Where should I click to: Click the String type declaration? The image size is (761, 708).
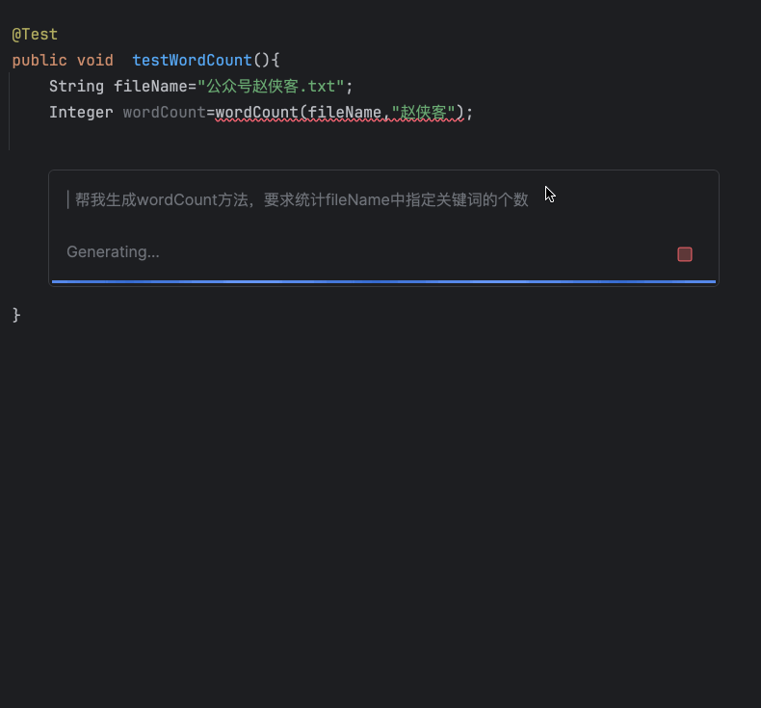pyautogui.click(x=76, y=87)
